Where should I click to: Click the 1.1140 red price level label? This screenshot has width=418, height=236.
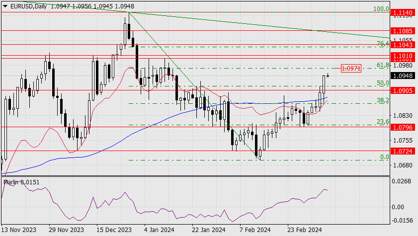(403, 12)
